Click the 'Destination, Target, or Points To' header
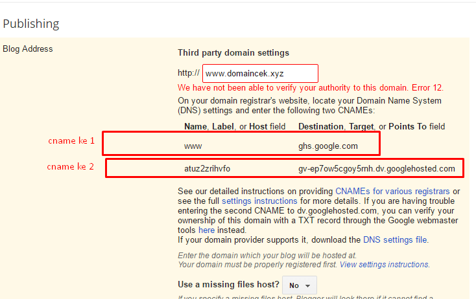The width and height of the screenshot is (476, 299). point(371,126)
